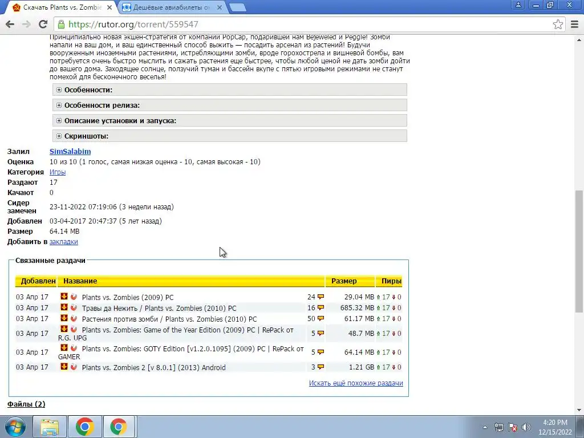Click comments icon with 16 comments
584x438 pixels.
[321, 308]
